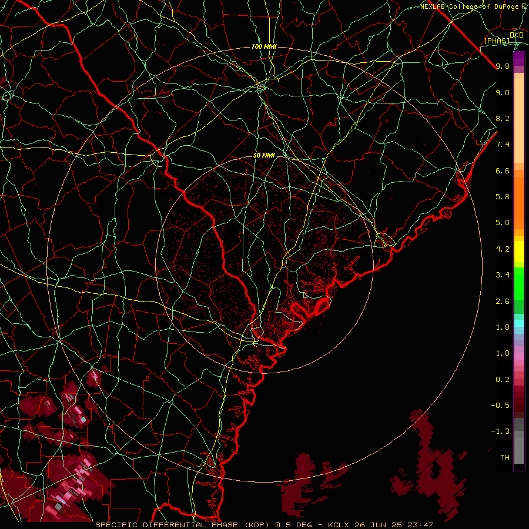This screenshot has width=529, height=529.
Task: Click the "9.8" value on color scale
Action: 503,66
